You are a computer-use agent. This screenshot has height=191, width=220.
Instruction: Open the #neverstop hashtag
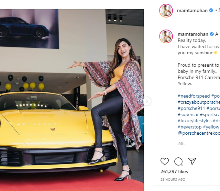coord(189,127)
